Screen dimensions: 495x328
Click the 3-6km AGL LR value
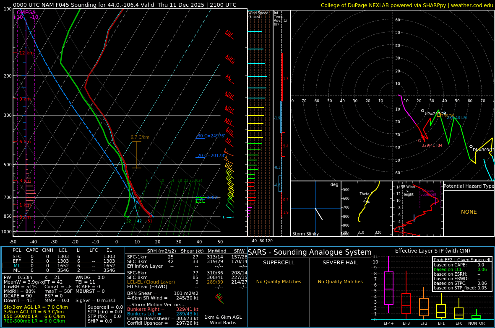[x=34, y=312]
